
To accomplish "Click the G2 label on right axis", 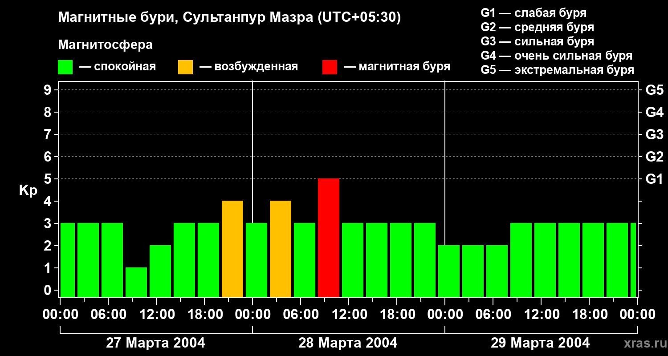I will pos(655,157).
